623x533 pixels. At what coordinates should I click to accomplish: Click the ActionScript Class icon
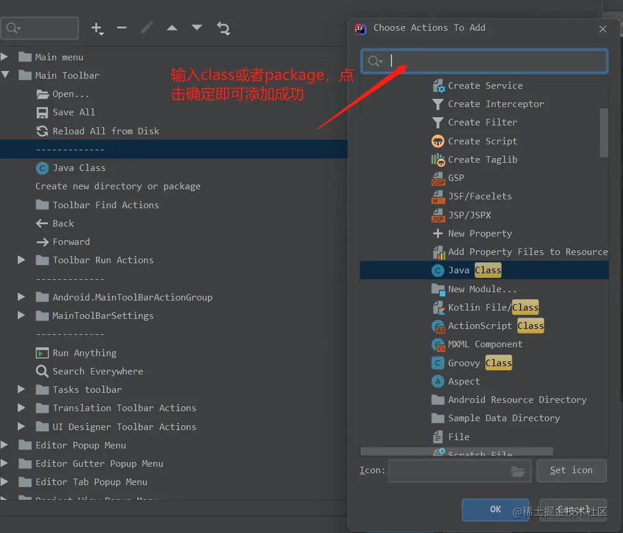coord(438,326)
